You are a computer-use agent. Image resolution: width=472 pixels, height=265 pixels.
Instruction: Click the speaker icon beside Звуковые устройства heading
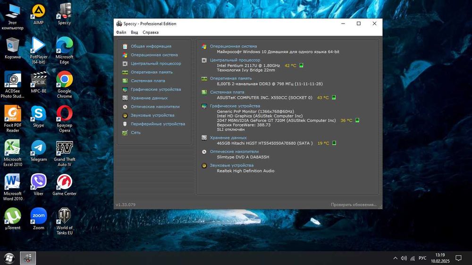click(x=204, y=166)
